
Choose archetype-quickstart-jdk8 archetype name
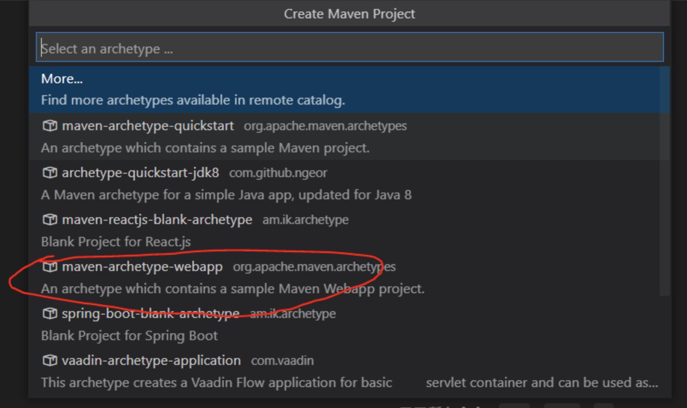[x=140, y=173]
